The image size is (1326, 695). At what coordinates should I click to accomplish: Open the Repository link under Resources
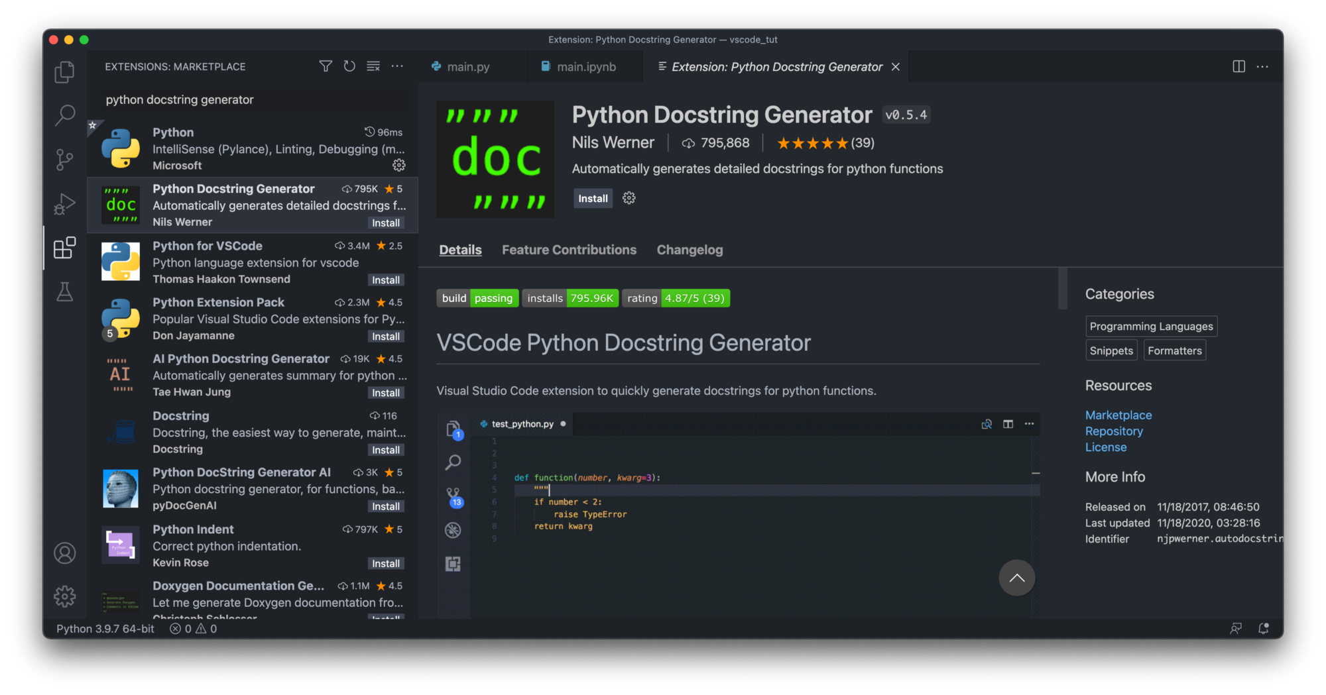[x=1114, y=431]
